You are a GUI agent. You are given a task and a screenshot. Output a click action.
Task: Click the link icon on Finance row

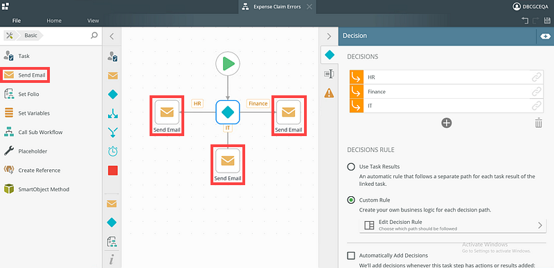[x=536, y=92]
